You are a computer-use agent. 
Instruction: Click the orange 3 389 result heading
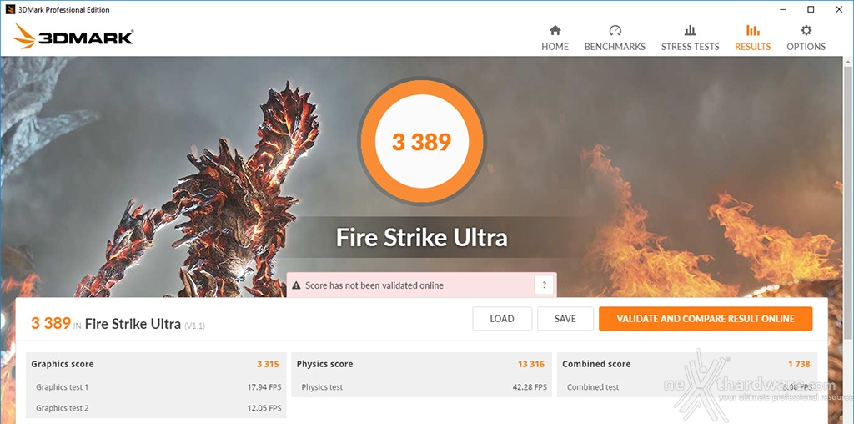click(x=51, y=323)
